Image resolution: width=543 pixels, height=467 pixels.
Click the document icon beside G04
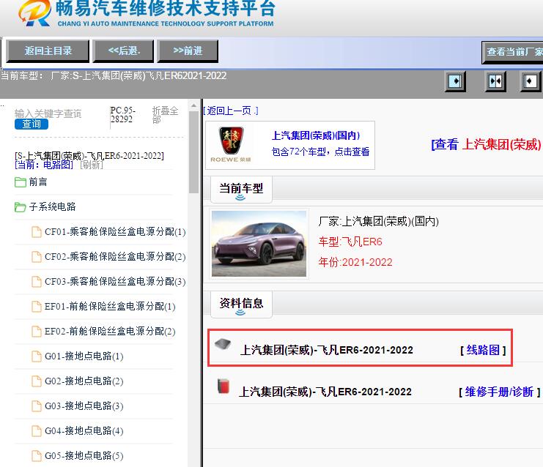point(37,431)
